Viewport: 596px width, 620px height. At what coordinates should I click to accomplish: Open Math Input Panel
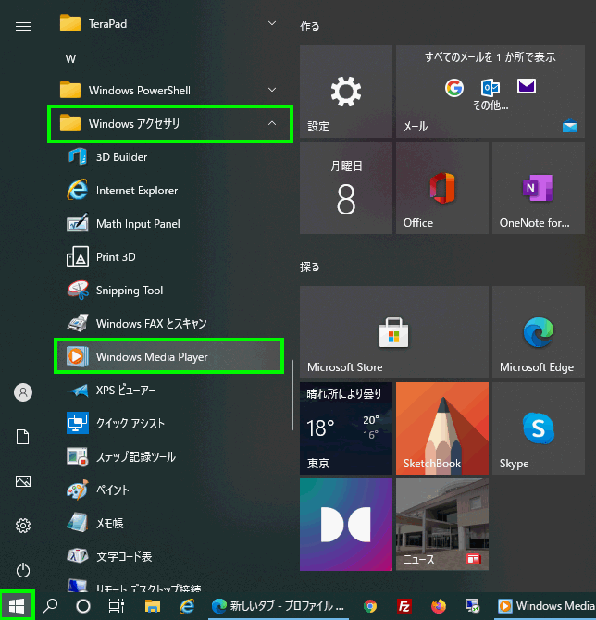point(168,224)
